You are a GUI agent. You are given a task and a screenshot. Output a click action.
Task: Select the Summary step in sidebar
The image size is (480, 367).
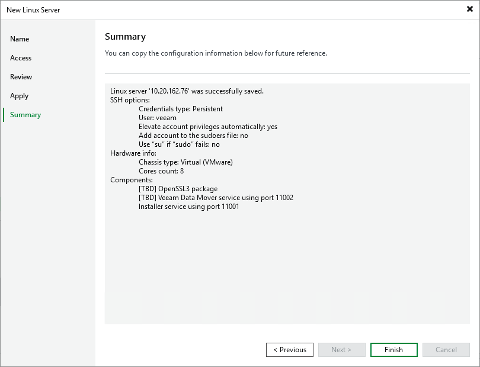[x=25, y=115]
